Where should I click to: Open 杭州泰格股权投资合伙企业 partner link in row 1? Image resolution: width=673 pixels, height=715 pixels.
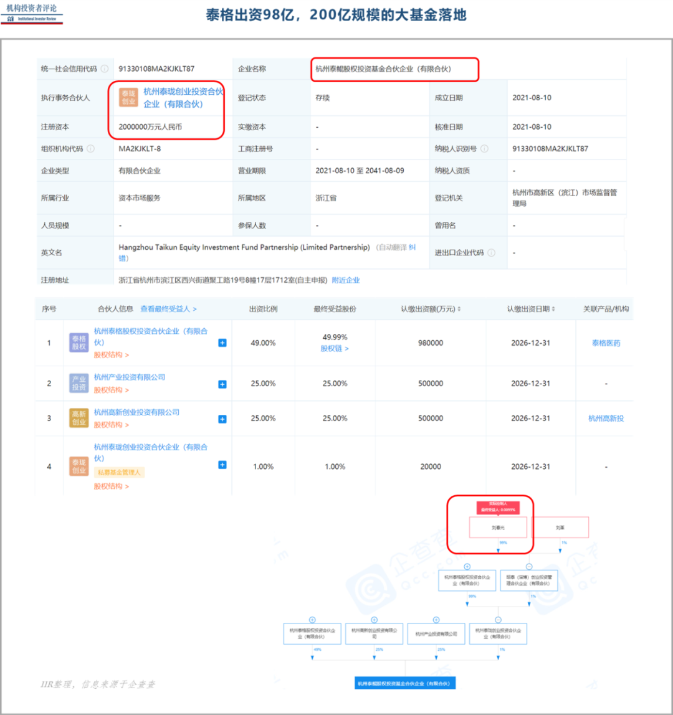click(x=151, y=336)
